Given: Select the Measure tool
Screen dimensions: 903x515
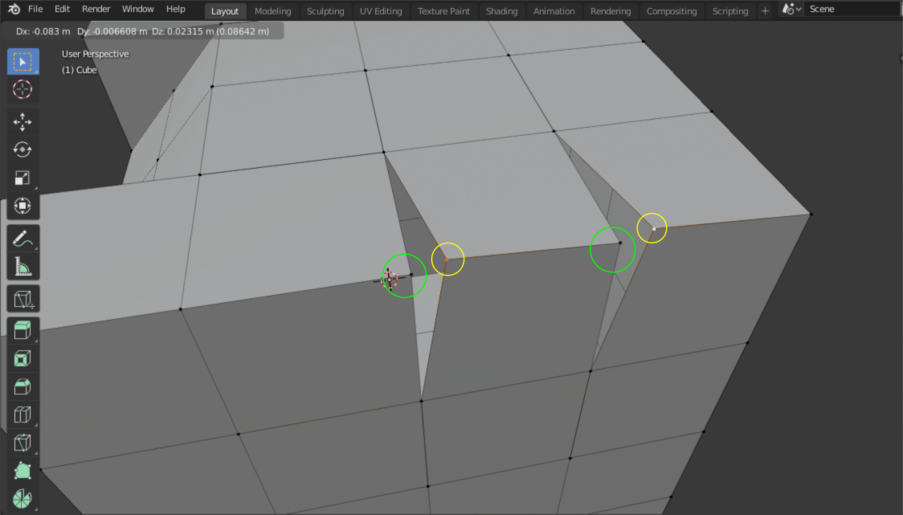Looking at the screenshot, I should pyautogui.click(x=23, y=266).
